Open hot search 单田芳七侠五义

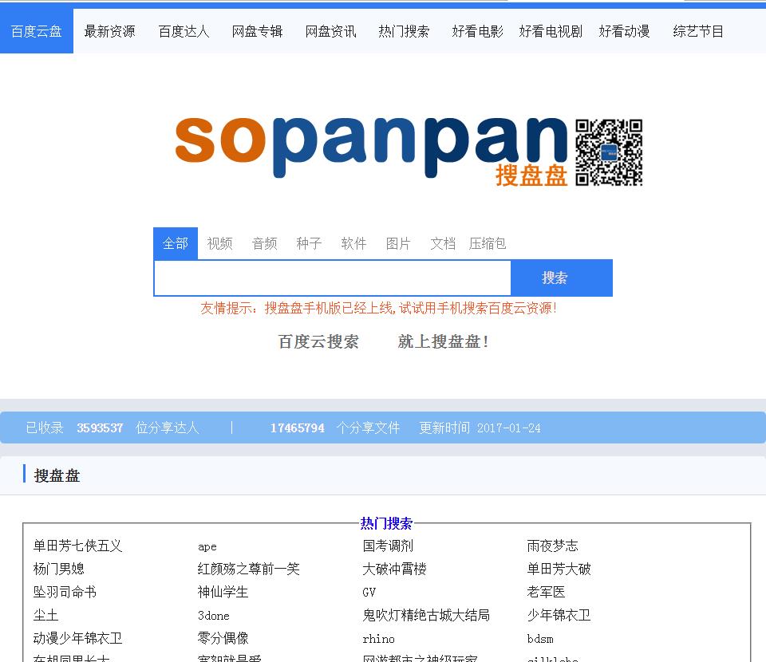[x=77, y=546]
